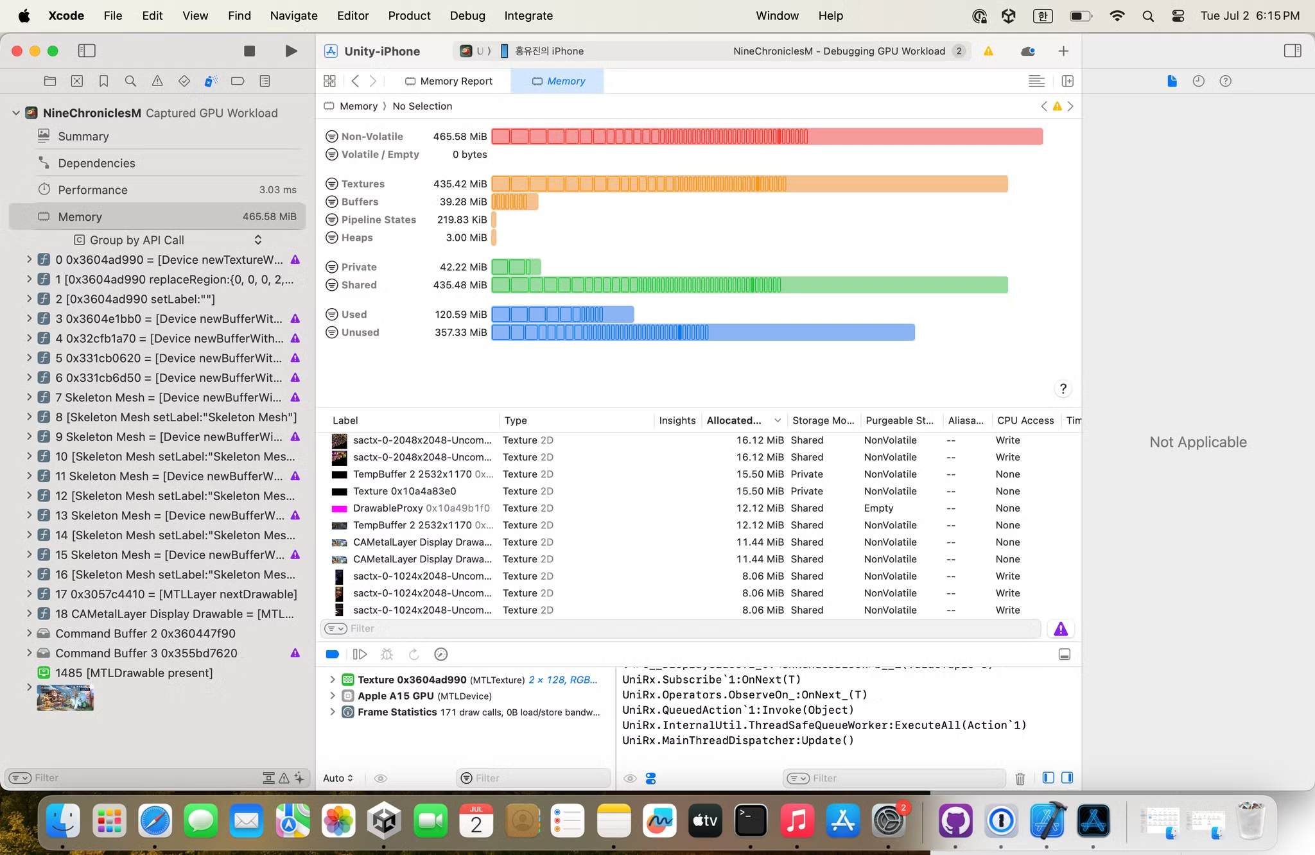Toggle breakpoints activation in debug bar
This screenshot has height=855, width=1315.
tap(333, 654)
